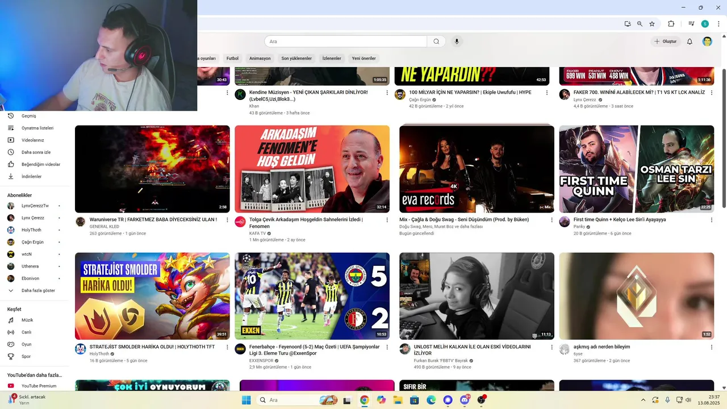Open Chrome three-dot menu
Viewport: 727px width, 409px height.
(x=718, y=24)
